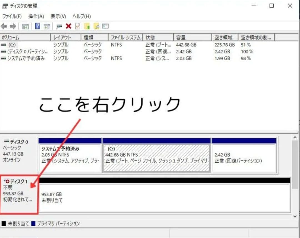The height and width of the screenshot is (238, 300).
Task: Click the Connect drive toolbar icon
Action: [x=59, y=26]
